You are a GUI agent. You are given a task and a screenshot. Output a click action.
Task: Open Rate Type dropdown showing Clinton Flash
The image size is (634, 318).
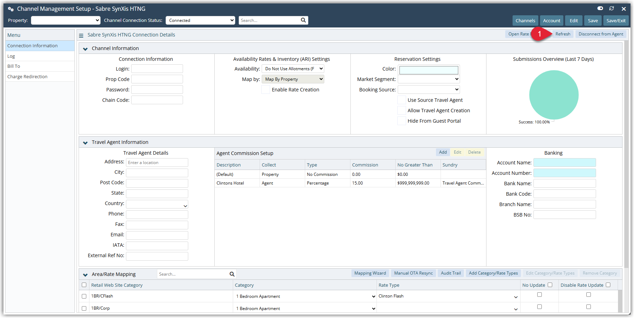pos(448,296)
